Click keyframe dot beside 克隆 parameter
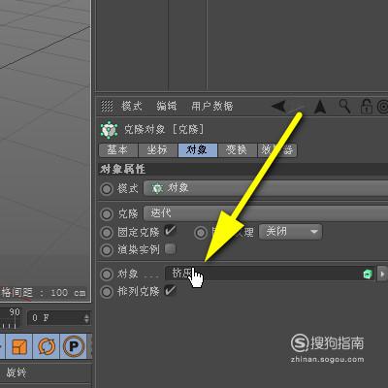 pyautogui.click(x=107, y=214)
